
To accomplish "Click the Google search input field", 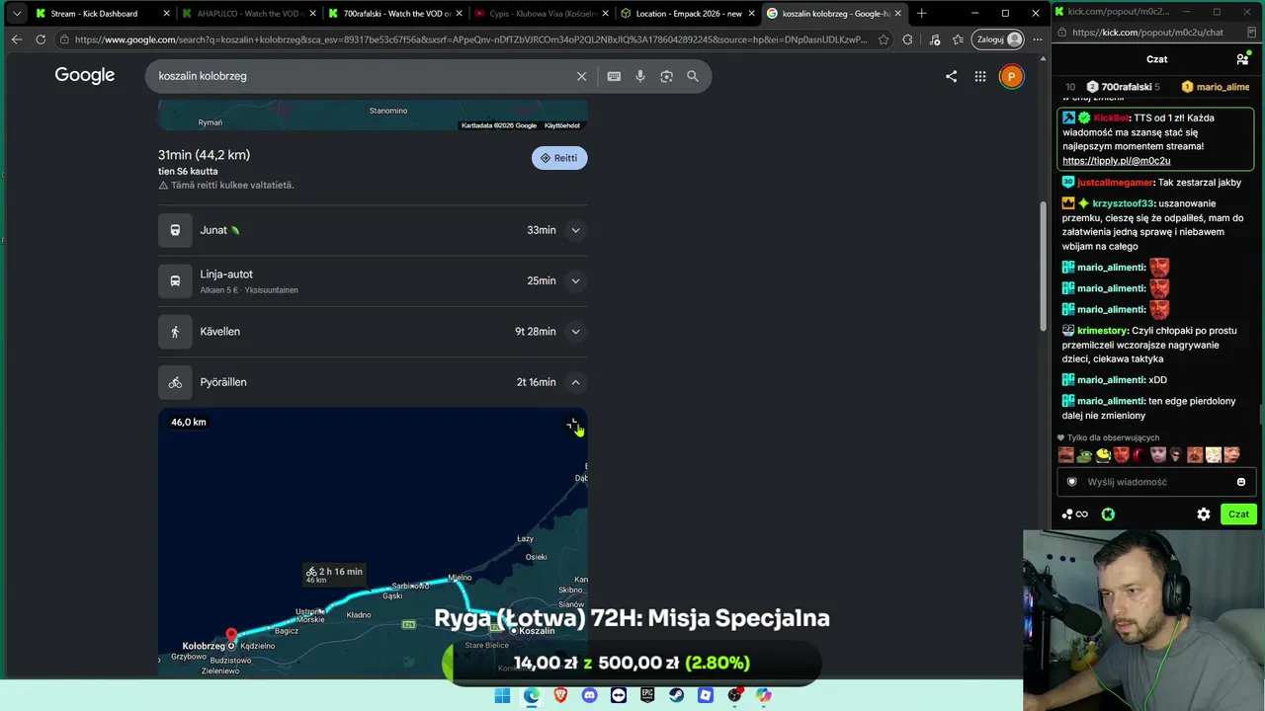I will (361, 76).
